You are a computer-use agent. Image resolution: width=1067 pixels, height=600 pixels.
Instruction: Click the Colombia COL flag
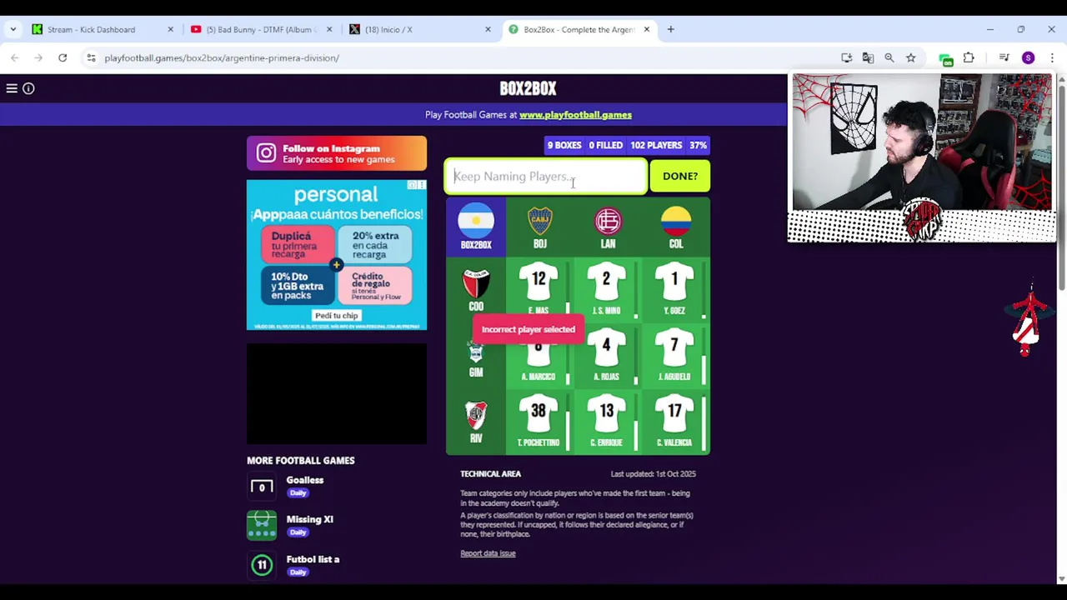[676, 222]
